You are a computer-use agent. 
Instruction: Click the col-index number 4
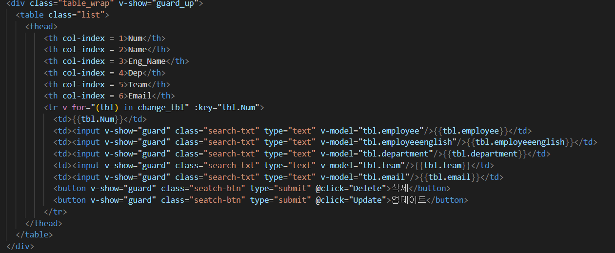click(121, 73)
